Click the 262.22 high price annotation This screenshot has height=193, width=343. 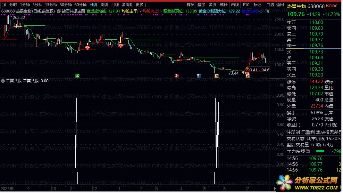[x=19, y=18]
